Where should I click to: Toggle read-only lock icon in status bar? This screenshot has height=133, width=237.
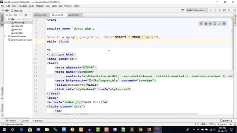[x=230, y=125]
